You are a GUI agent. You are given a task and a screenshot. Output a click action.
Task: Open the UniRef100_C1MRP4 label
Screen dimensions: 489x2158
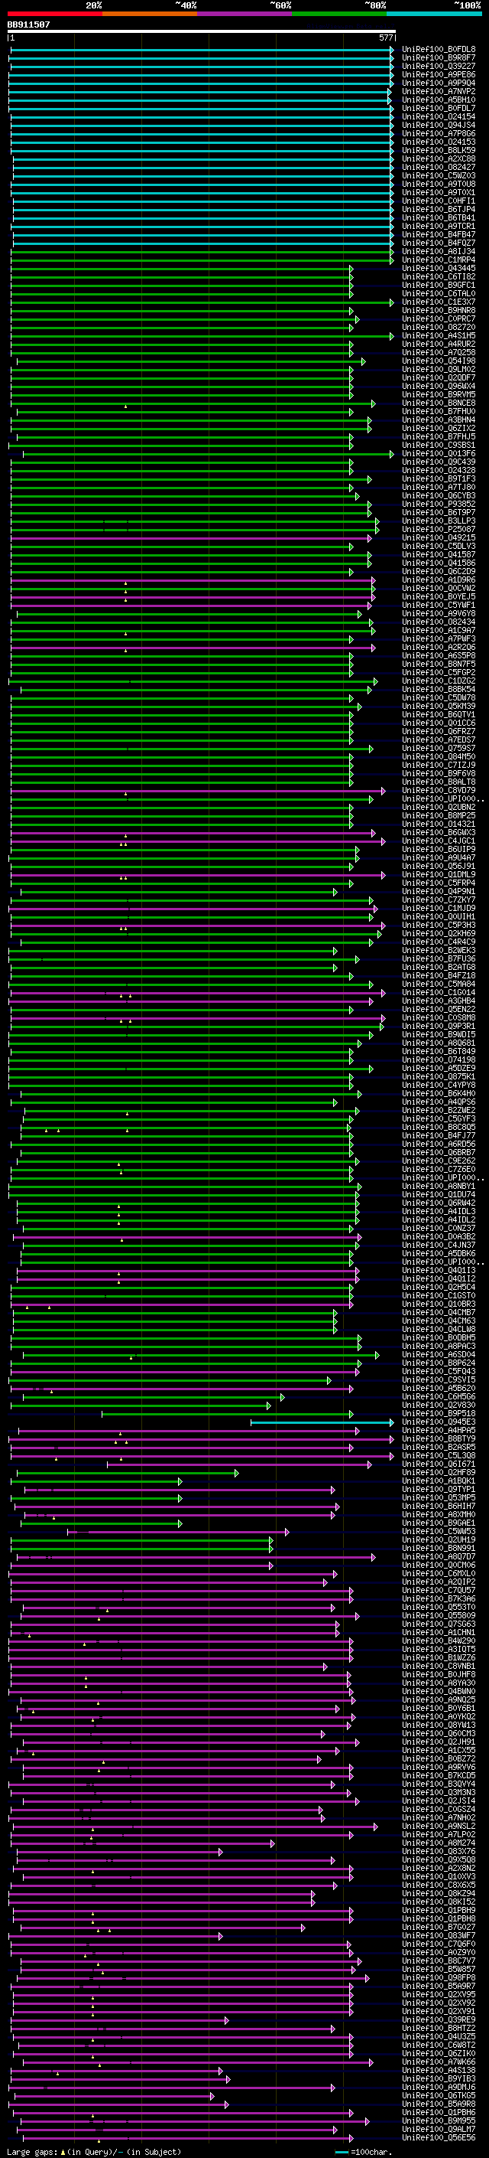point(438,260)
